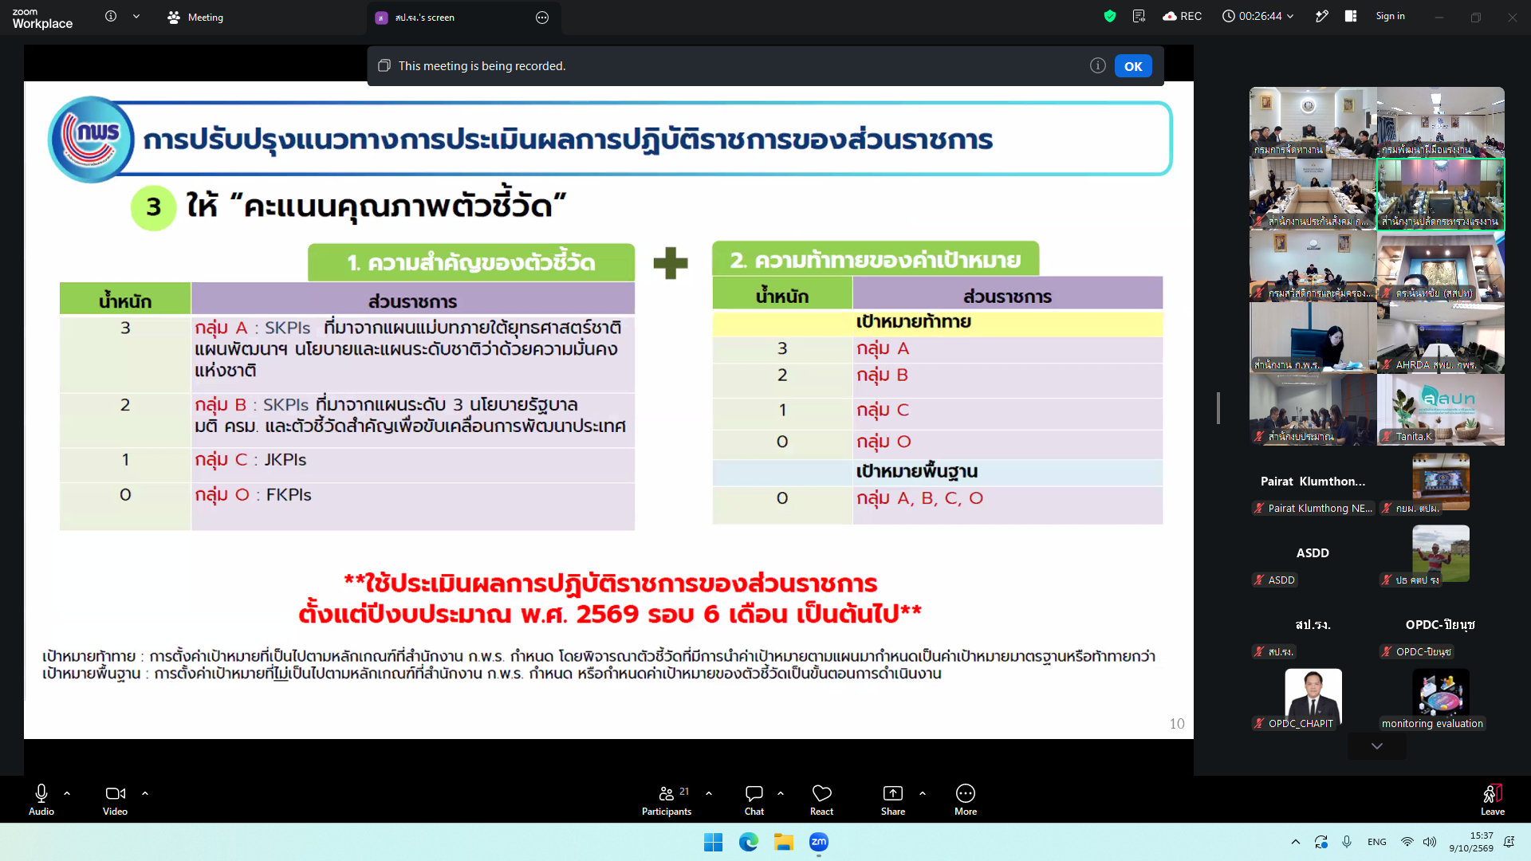Click the green encryption shield icon
1531x861 pixels.
pyautogui.click(x=1110, y=16)
